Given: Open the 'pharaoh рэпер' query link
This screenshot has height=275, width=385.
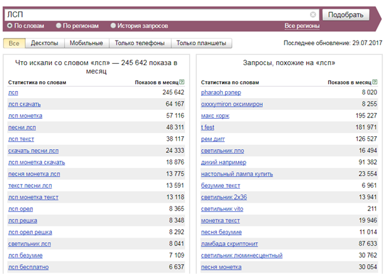Looking at the screenshot, I should tap(221, 92).
